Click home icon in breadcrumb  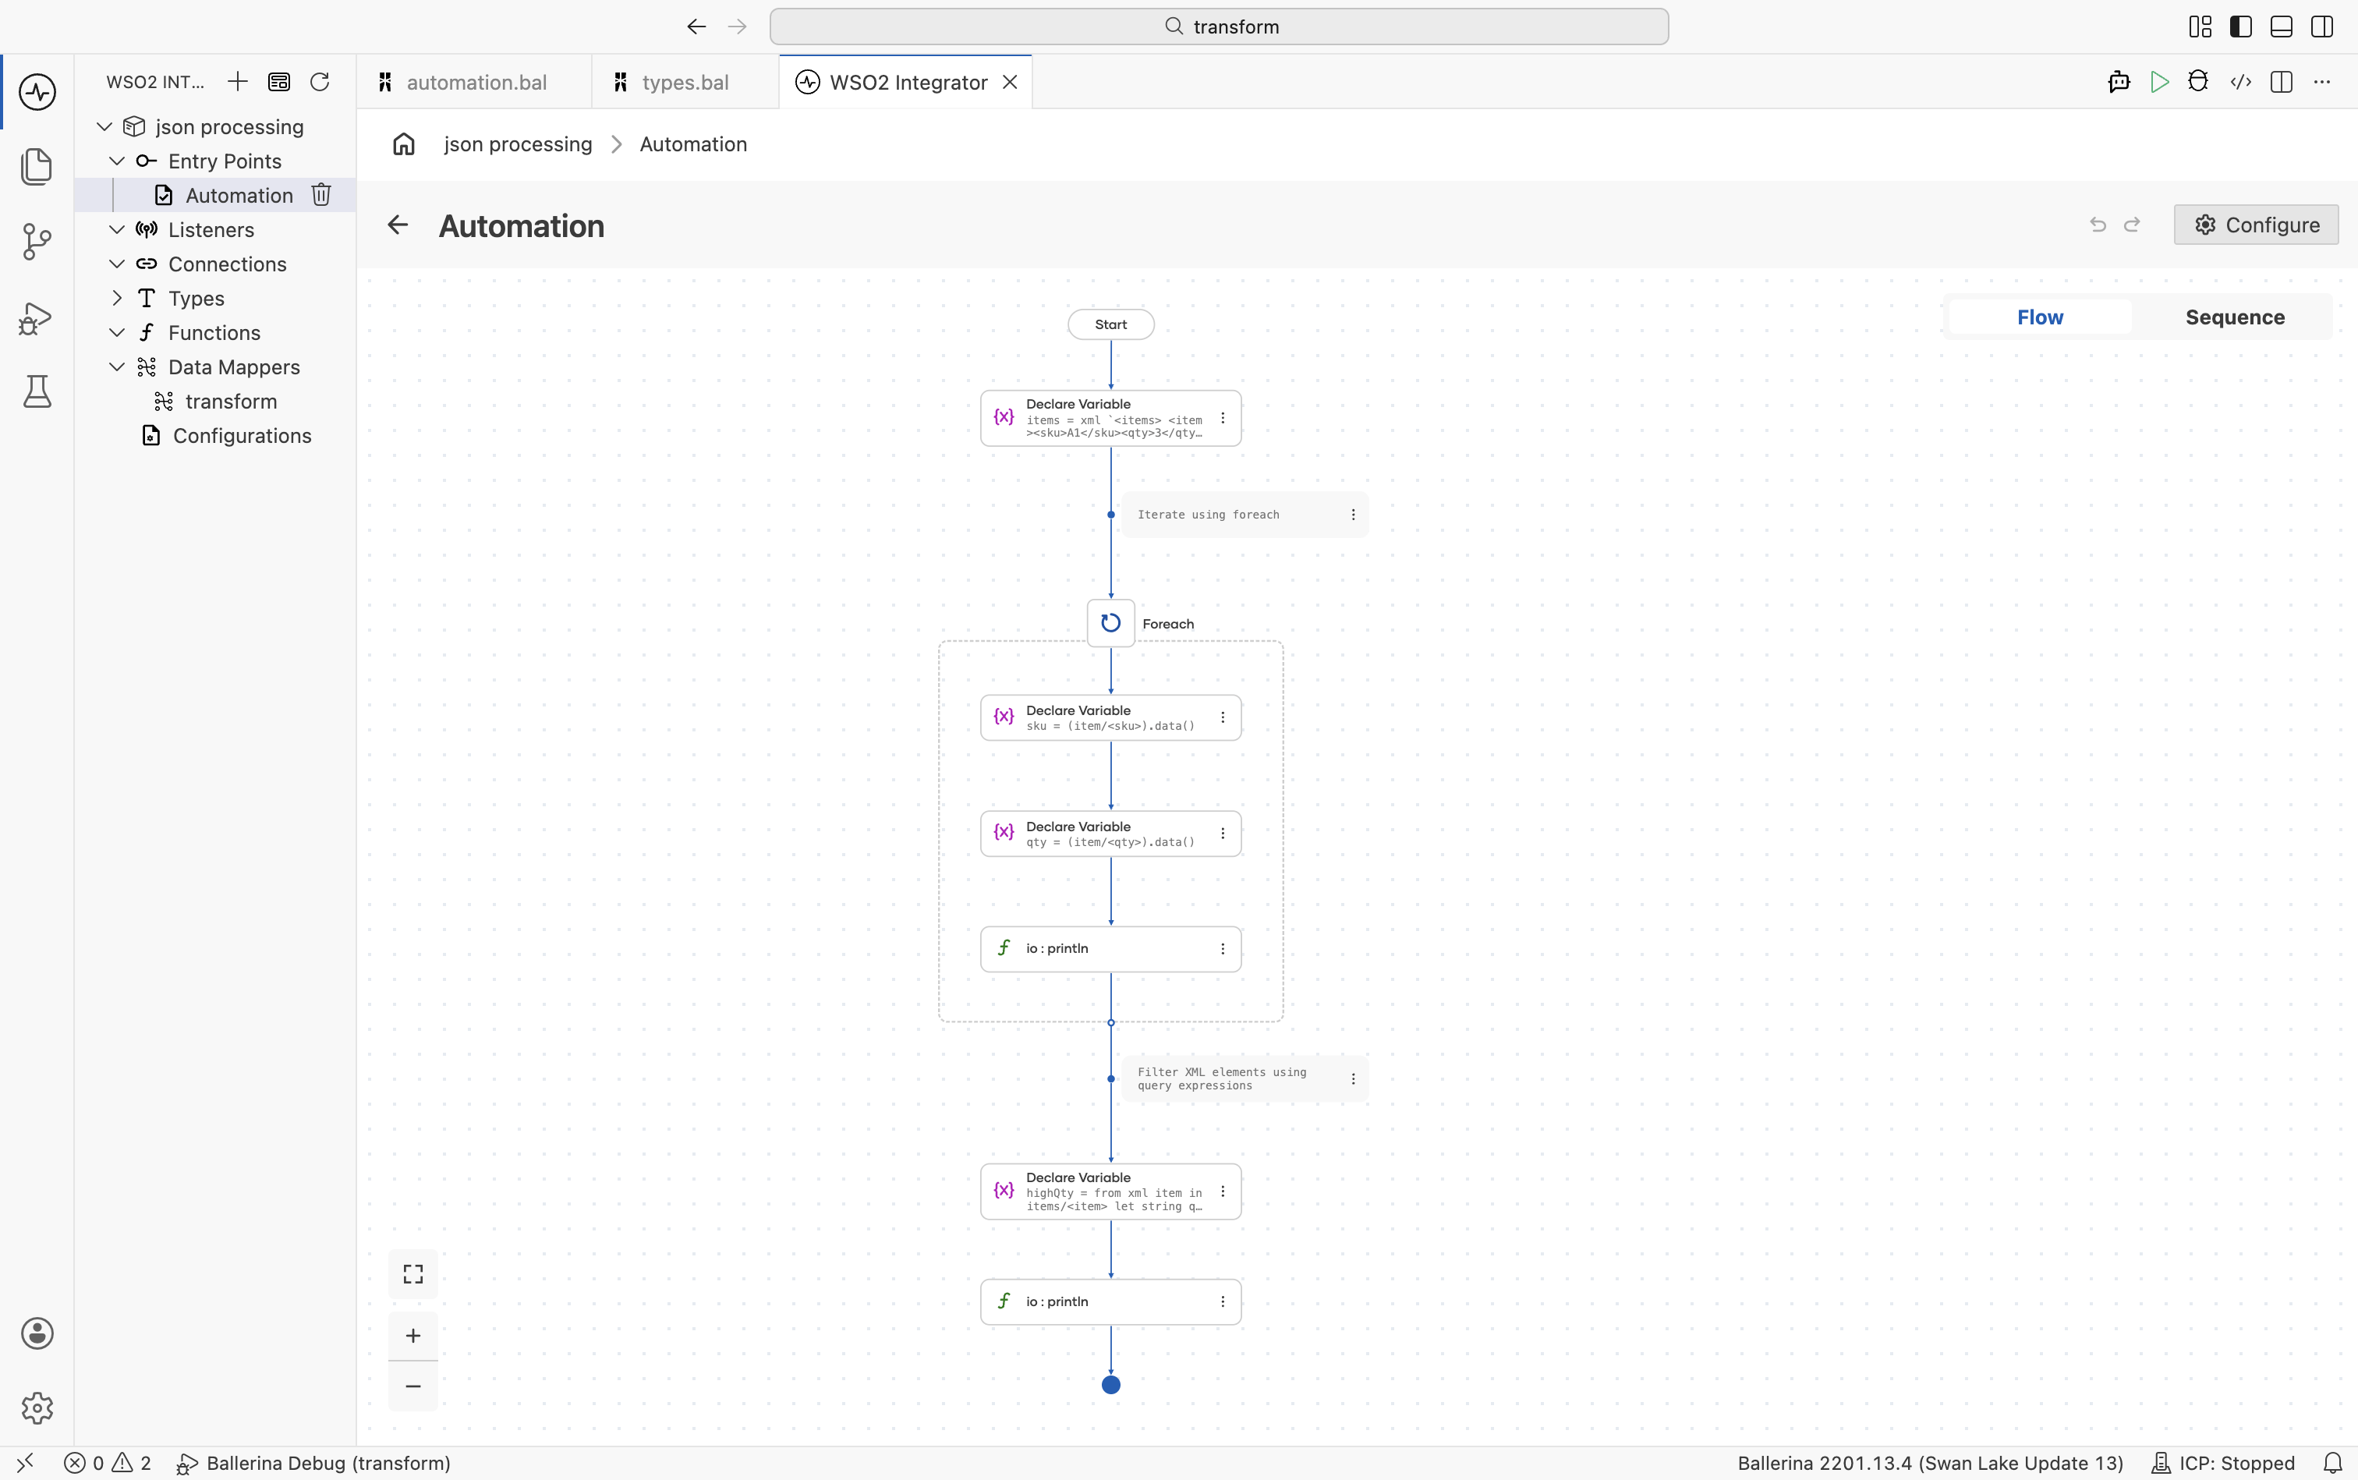click(x=404, y=144)
